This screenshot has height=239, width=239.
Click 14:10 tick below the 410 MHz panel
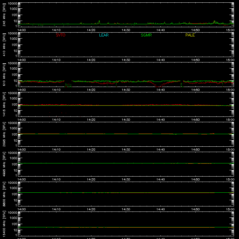coord(56,60)
